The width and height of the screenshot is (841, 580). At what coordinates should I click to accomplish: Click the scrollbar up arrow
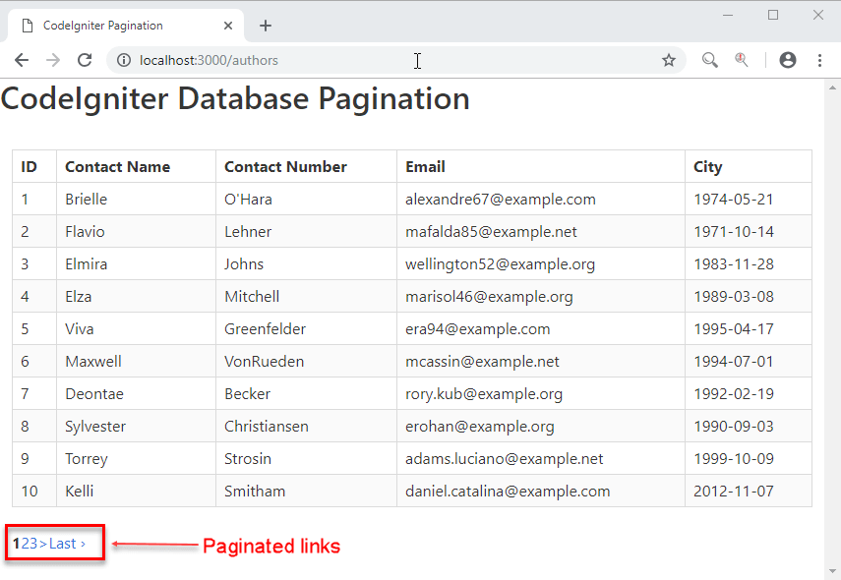point(832,87)
